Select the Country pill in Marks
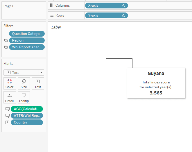192x152 pixels. 27,122
